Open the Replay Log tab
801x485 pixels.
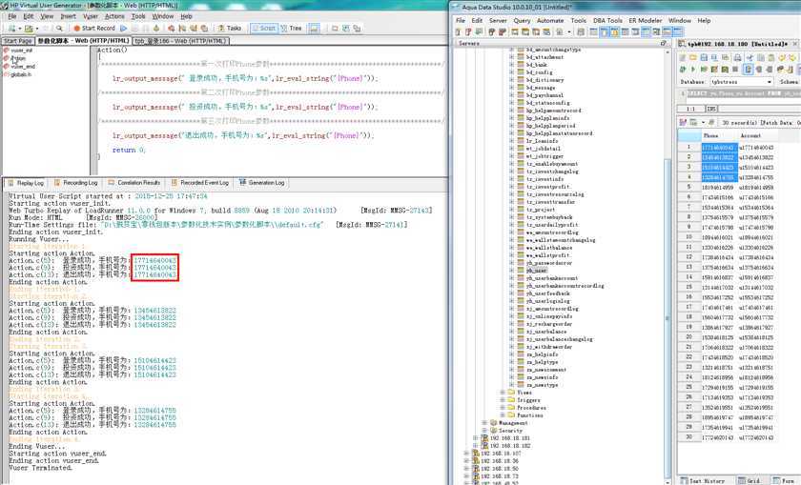(26, 183)
